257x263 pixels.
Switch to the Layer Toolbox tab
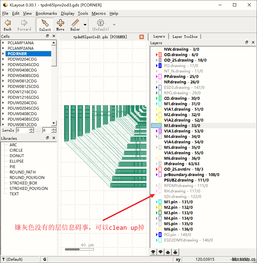[x=185, y=37]
